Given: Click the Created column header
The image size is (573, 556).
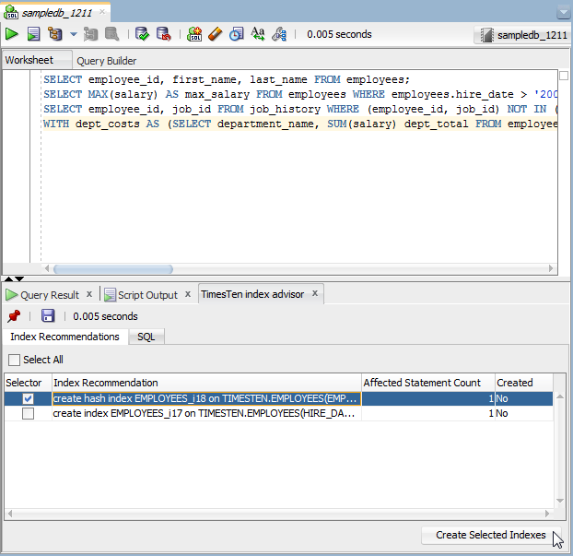Looking at the screenshot, I should click(x=524, y=383).
